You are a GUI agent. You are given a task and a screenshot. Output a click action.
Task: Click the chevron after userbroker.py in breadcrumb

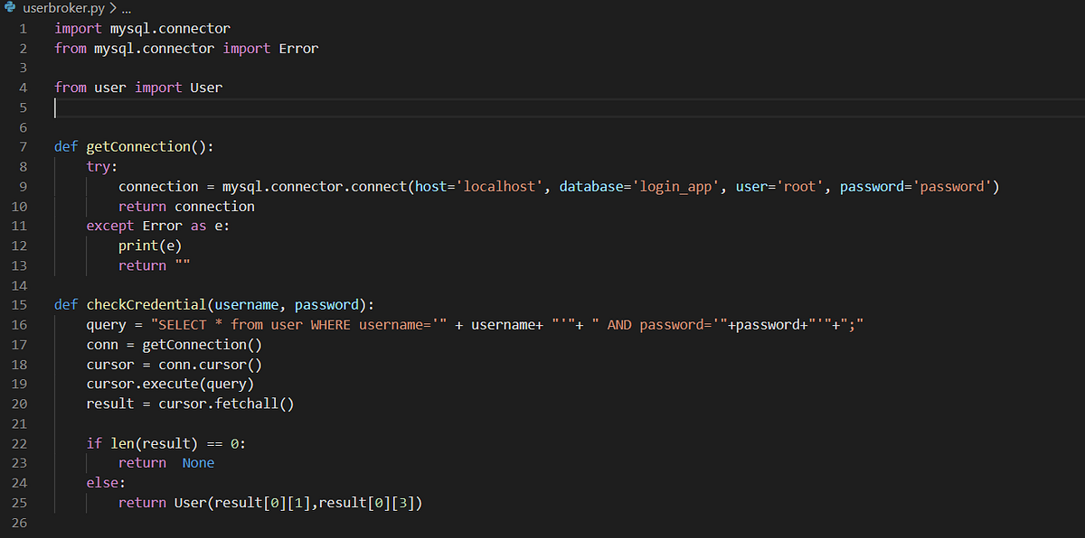[x=112, y=7]
